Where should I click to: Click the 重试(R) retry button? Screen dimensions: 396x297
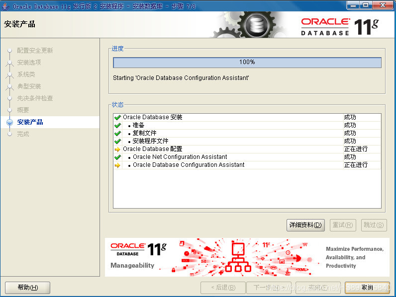pos(343,225)
